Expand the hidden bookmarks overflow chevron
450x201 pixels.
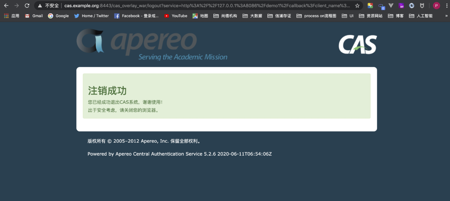point(446,16)
